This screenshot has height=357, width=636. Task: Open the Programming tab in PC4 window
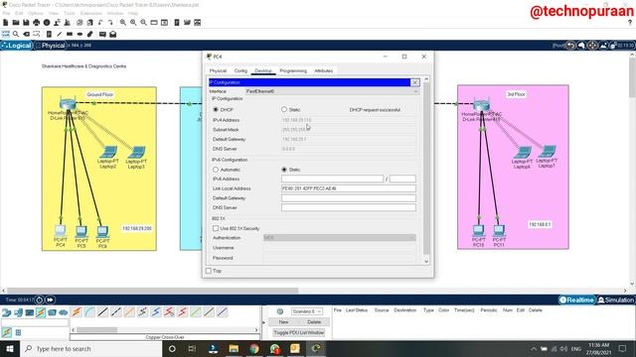(293, 70)
